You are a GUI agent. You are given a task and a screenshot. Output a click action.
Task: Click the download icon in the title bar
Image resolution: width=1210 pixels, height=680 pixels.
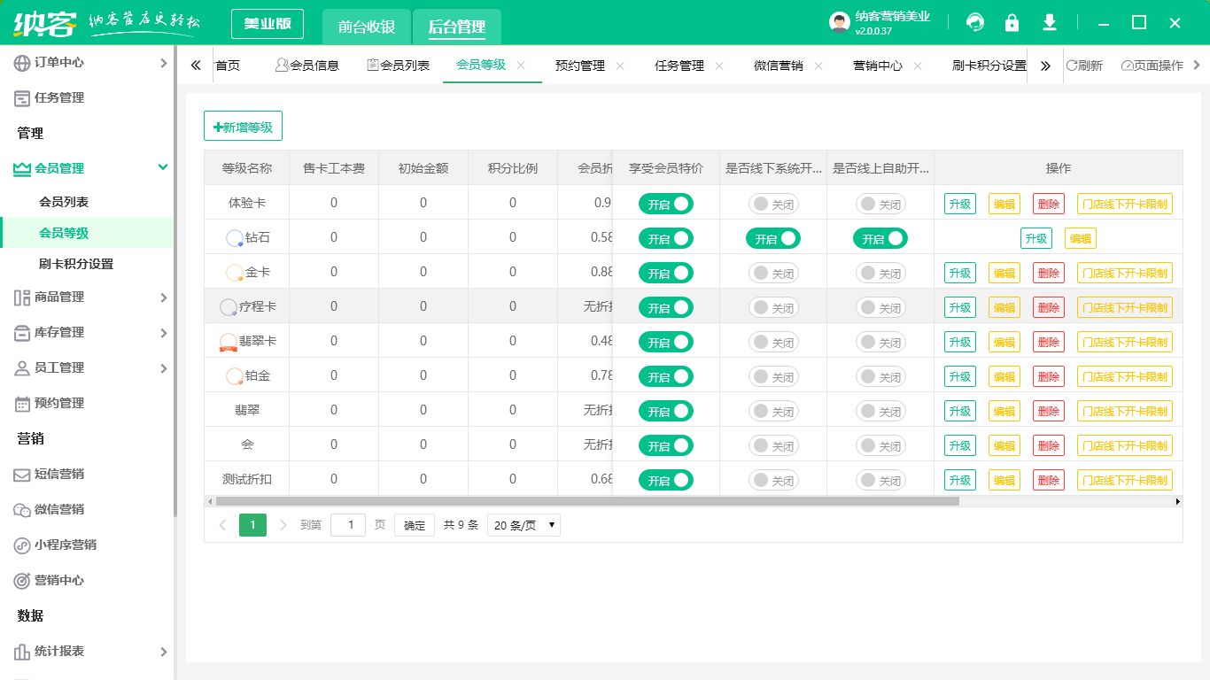tap(1049, 22)
